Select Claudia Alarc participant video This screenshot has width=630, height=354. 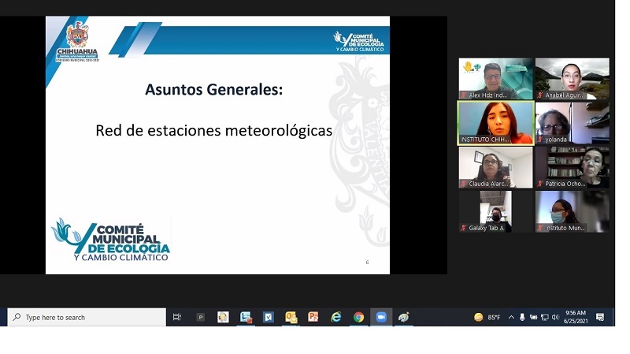point(496,167)
